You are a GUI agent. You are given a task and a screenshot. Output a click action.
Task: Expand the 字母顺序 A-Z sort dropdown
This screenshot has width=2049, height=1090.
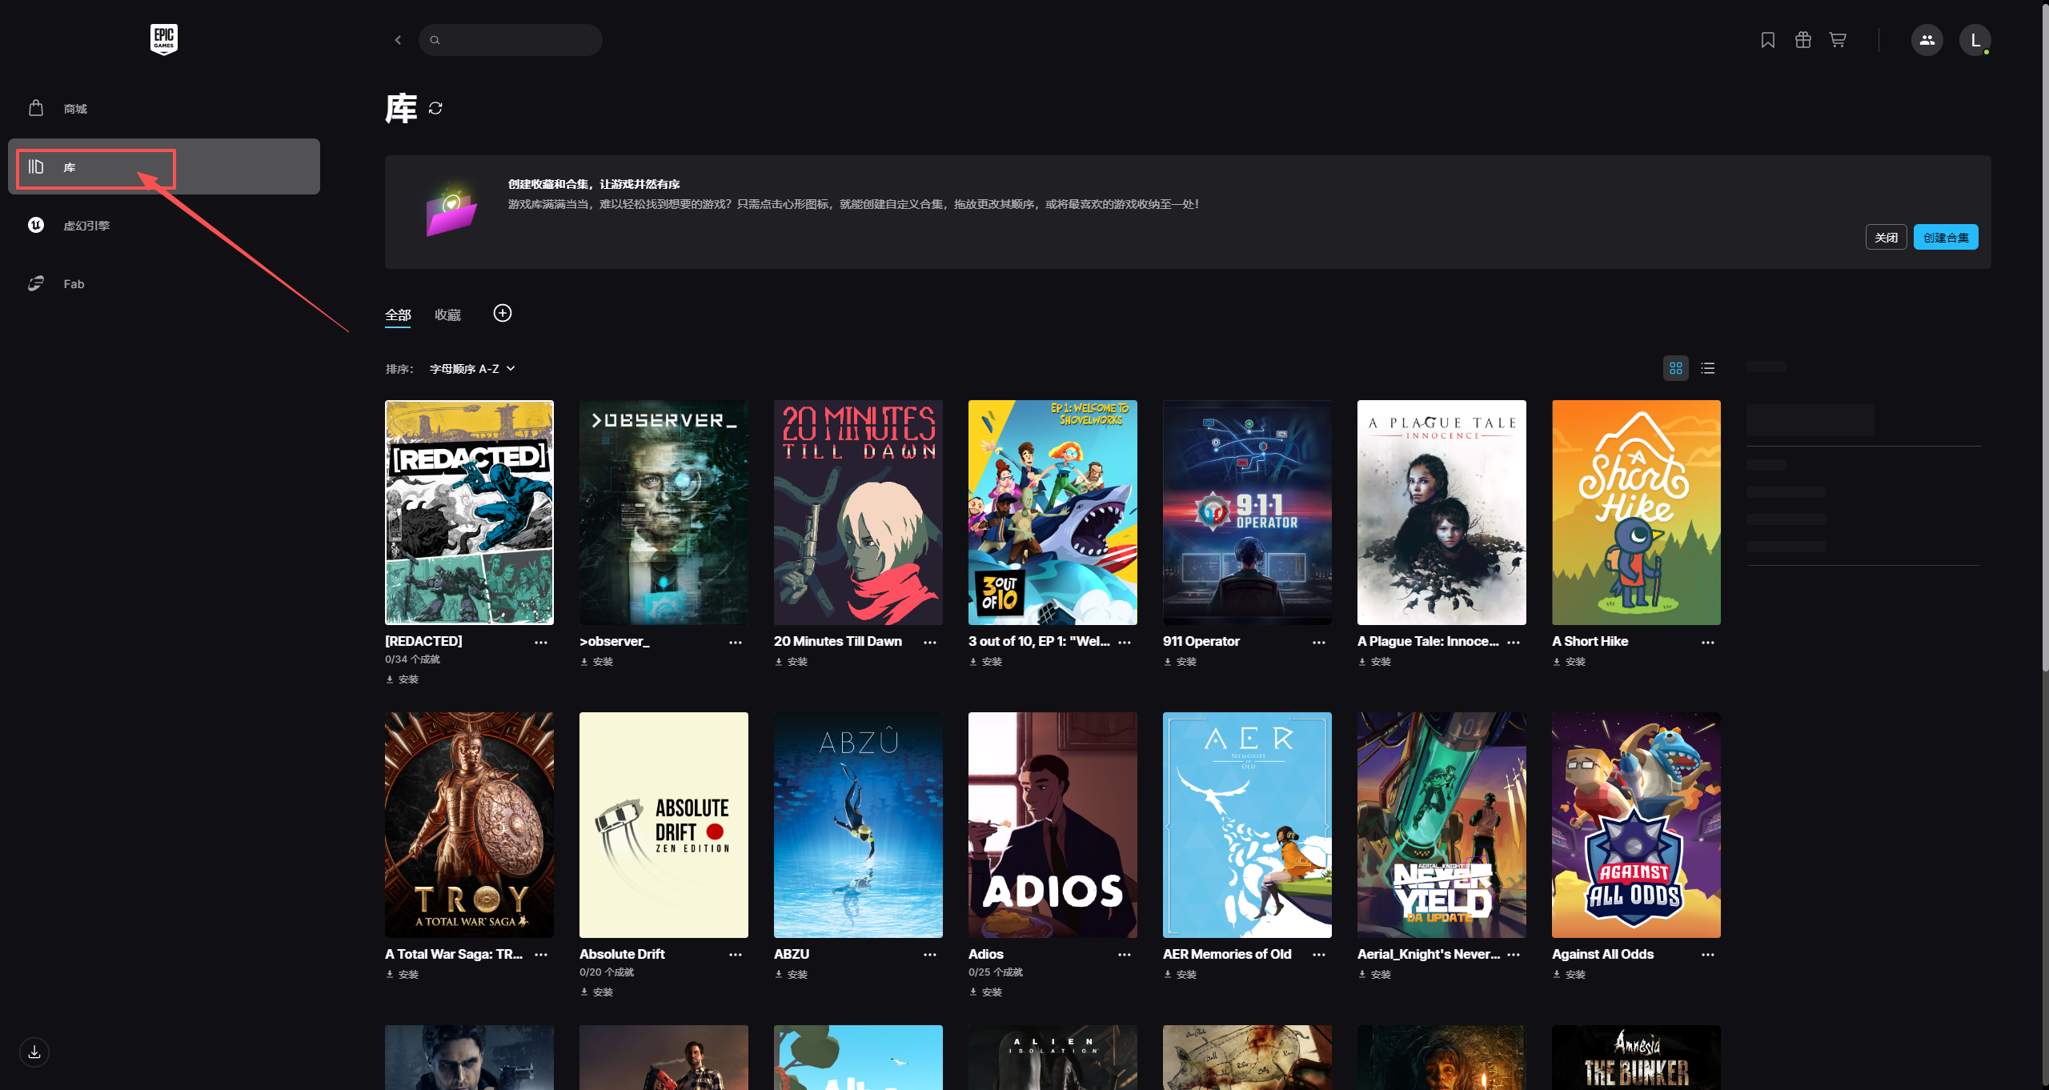coord(472,369)
